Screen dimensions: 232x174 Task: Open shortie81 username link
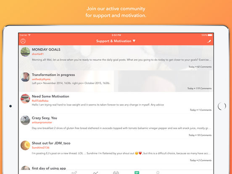[38, 54]
